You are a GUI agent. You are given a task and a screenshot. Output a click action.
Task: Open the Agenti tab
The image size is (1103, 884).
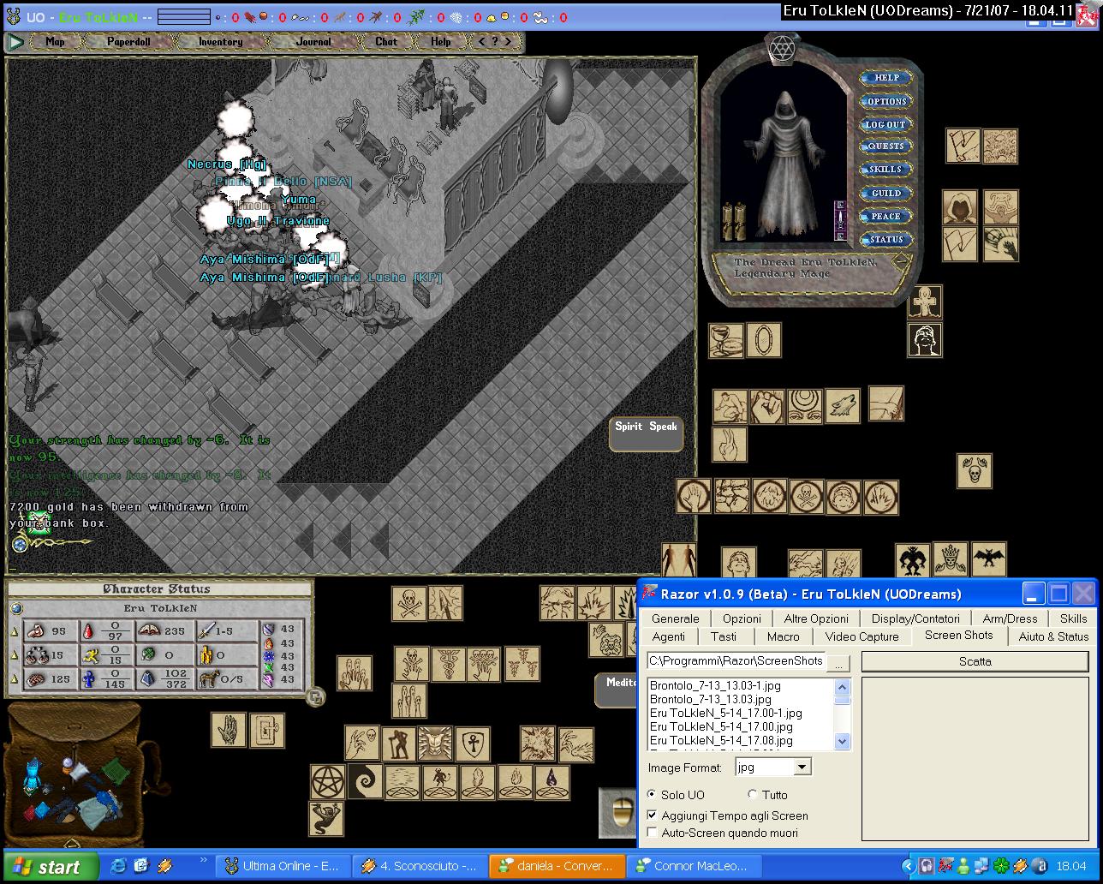click(669, 636)
